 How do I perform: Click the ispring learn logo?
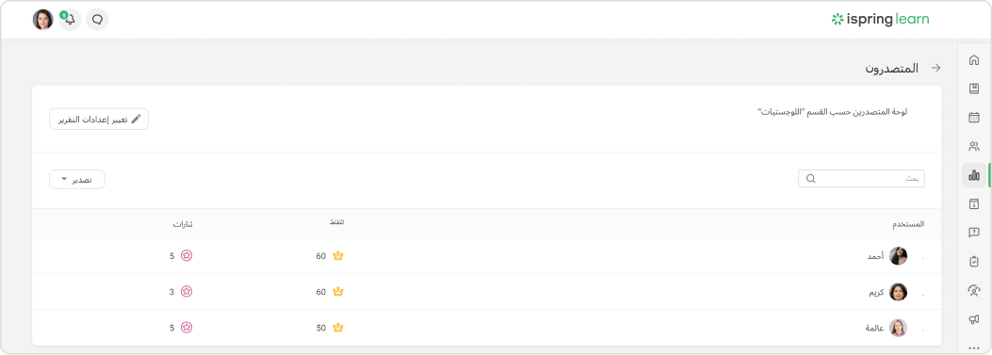[880, 20]
